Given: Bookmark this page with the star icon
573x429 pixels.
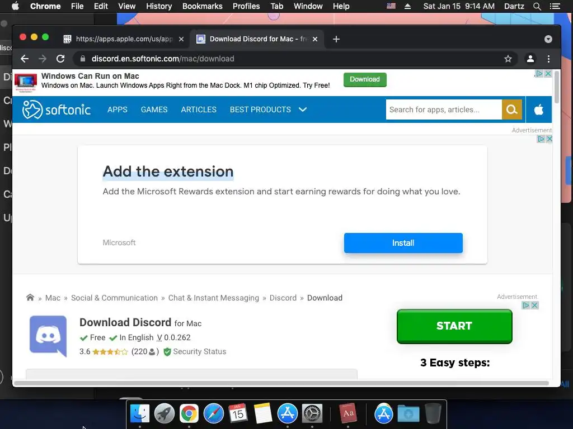Looking at the screenshot, I should (508, 59).
